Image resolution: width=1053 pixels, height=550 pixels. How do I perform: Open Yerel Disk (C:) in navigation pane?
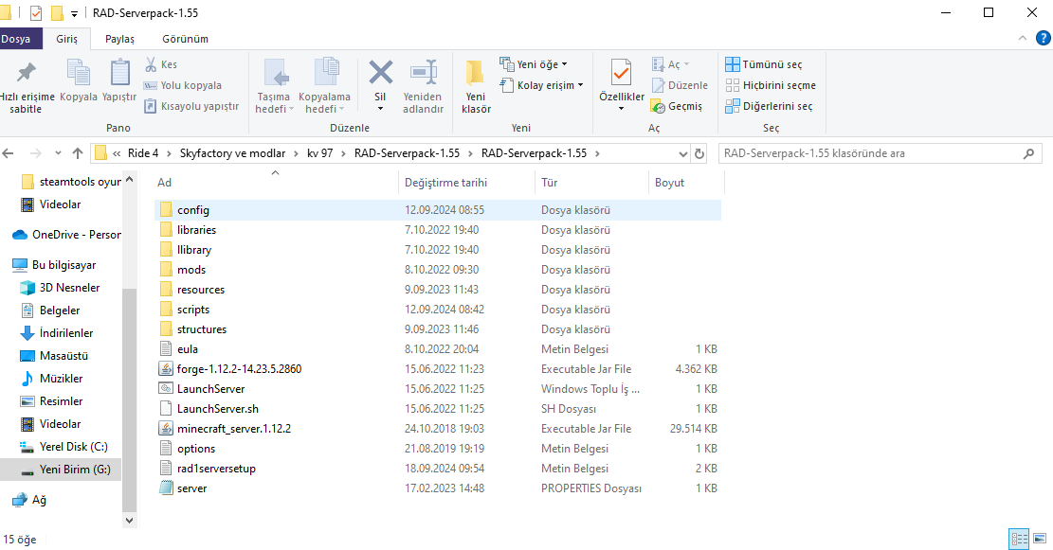coord(64,446)
